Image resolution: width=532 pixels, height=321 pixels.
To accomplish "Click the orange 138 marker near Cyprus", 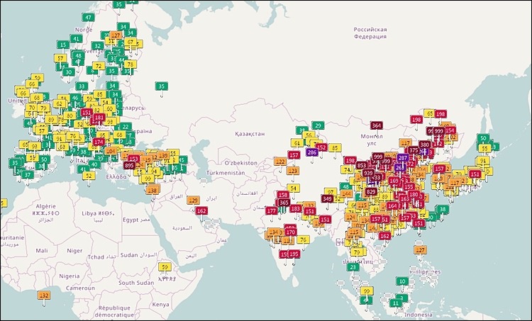I will [x=152, y=190].
